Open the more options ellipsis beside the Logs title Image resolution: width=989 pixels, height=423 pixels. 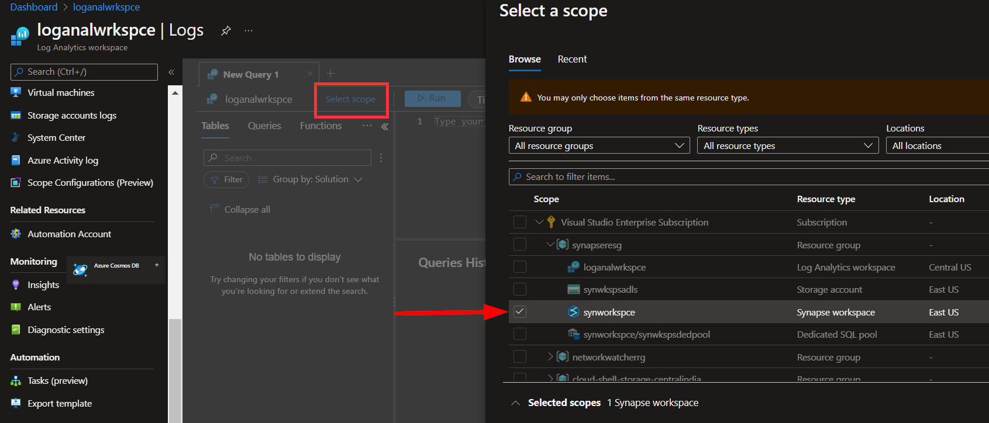[249, 31]
